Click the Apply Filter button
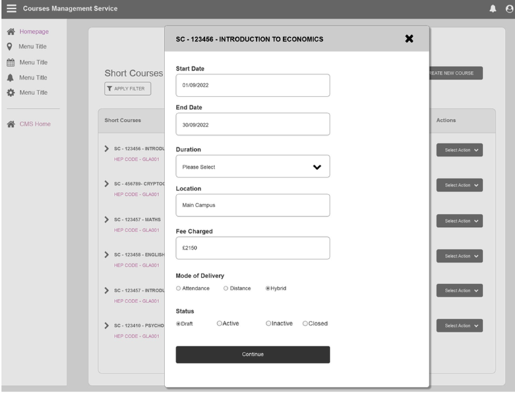 128,88
